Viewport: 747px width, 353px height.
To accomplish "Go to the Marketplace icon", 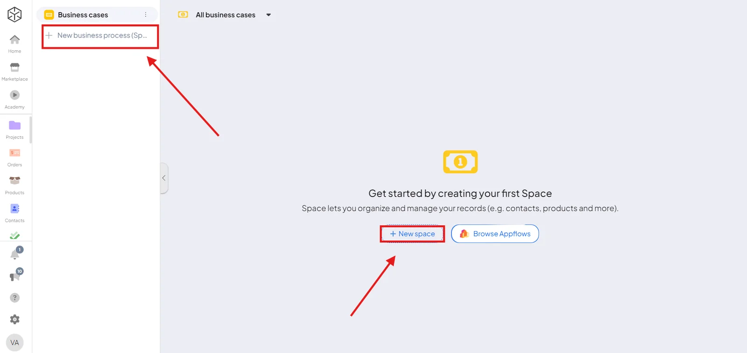I will pos(14,68).
